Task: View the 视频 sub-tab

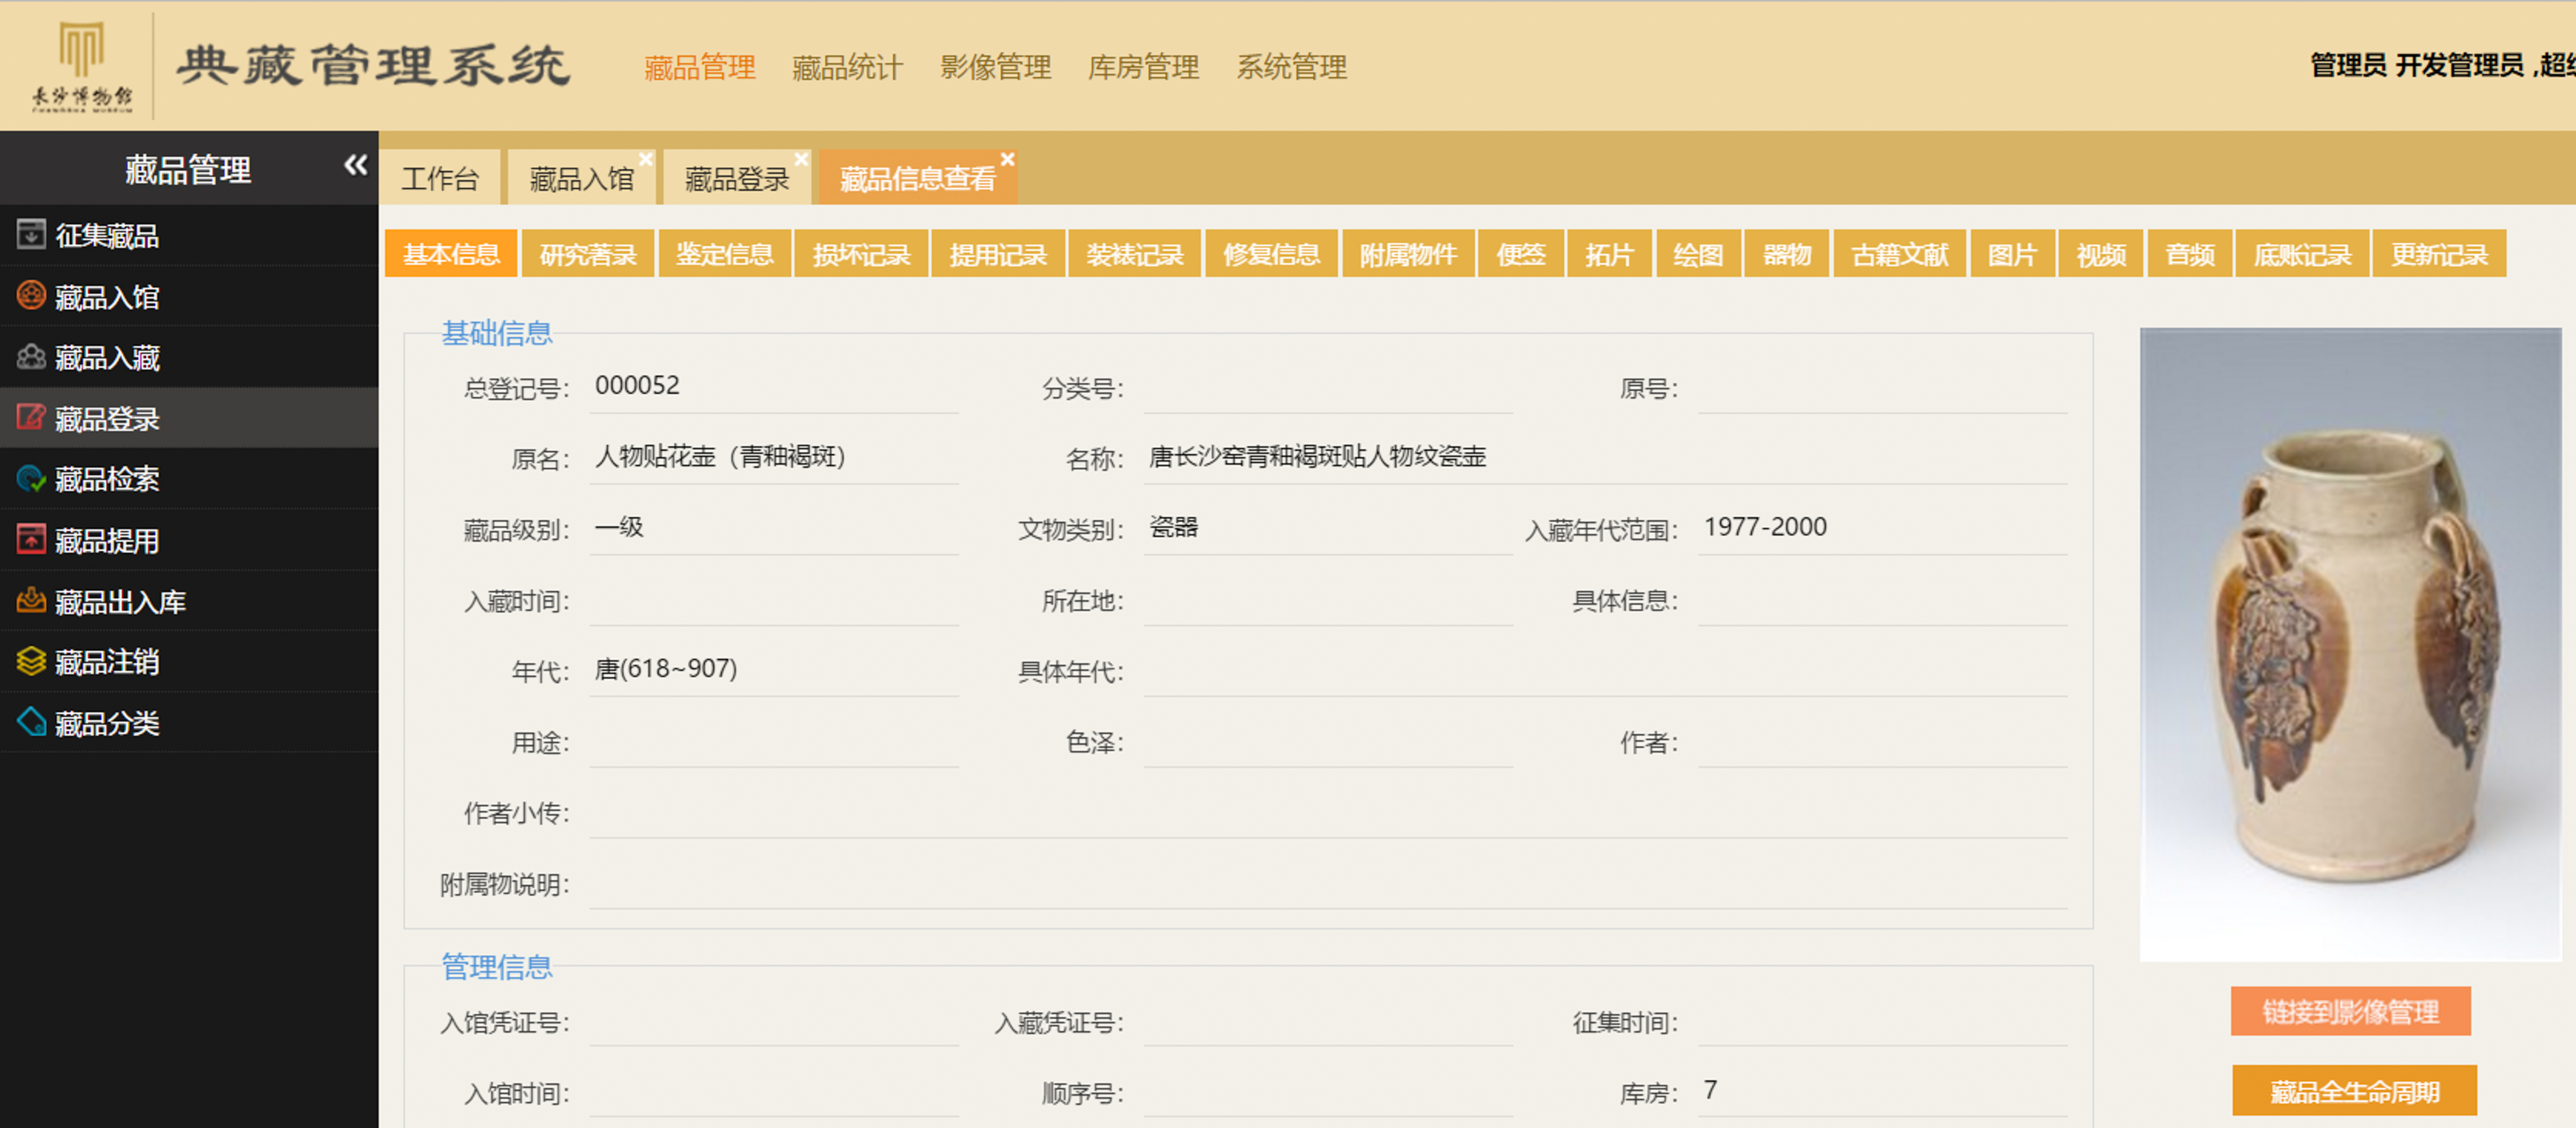Action: 2101,254
